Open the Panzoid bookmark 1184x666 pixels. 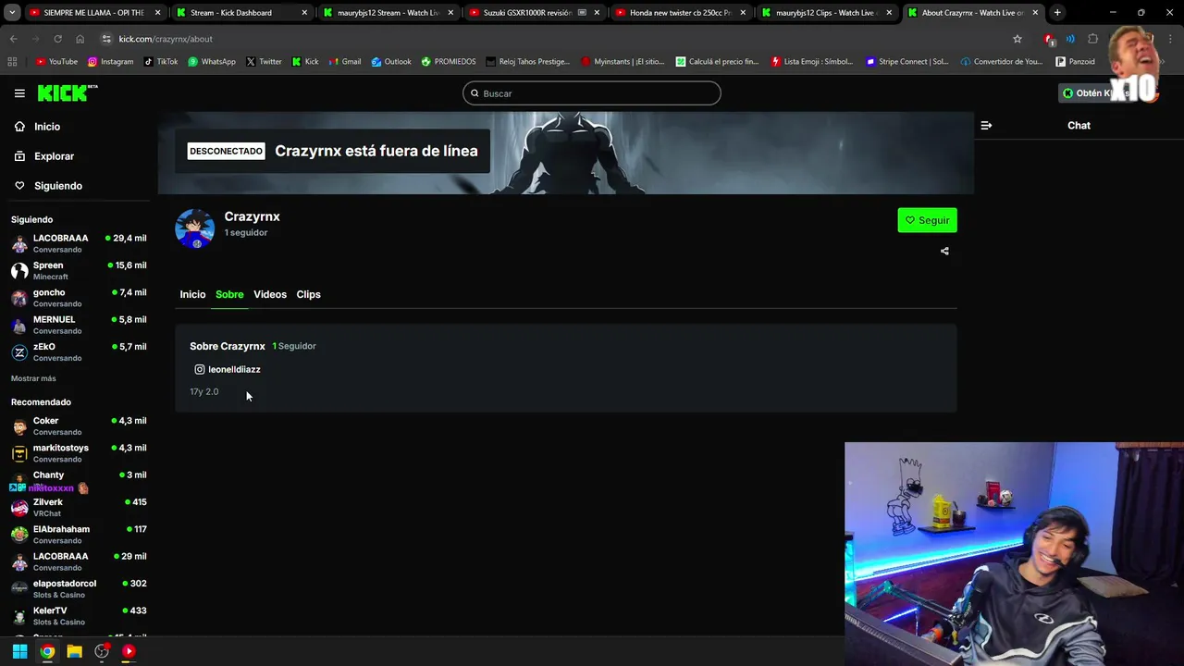1075,62
